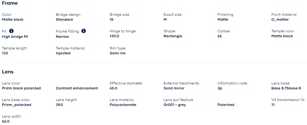
Task: Click the Bridge design Standard value
Action: (x=64, y=20)
